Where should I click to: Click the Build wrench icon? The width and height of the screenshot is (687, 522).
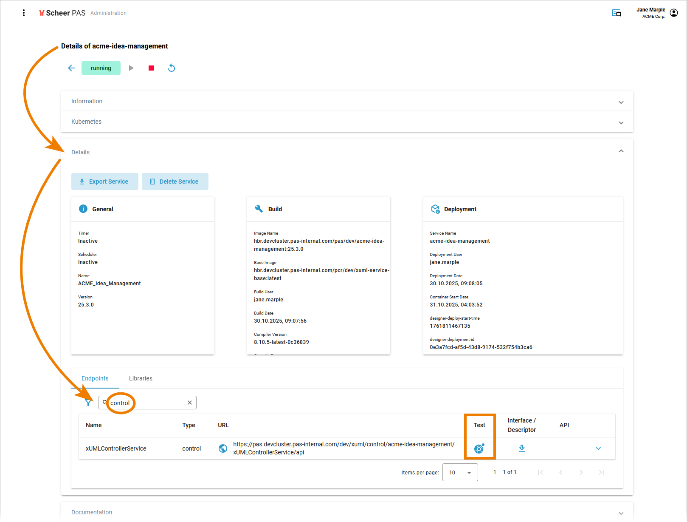coord(259,209)
